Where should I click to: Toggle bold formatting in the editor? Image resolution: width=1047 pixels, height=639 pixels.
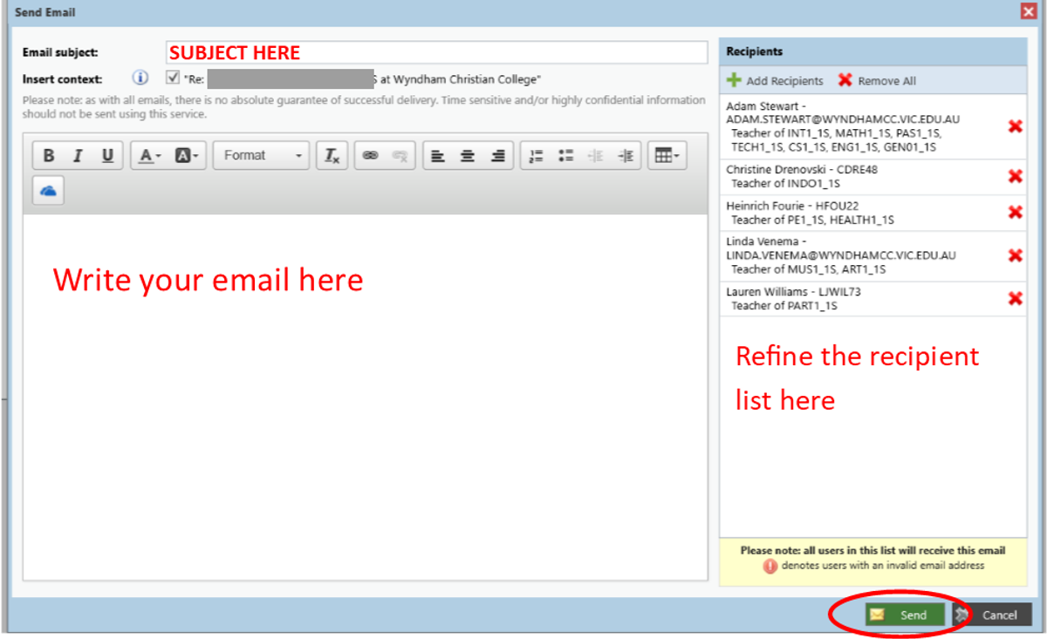pyautogui.click(x=49, y=156)
